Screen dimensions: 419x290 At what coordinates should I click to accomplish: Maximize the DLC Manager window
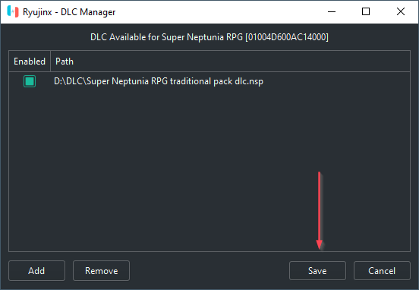pos(366,11)
